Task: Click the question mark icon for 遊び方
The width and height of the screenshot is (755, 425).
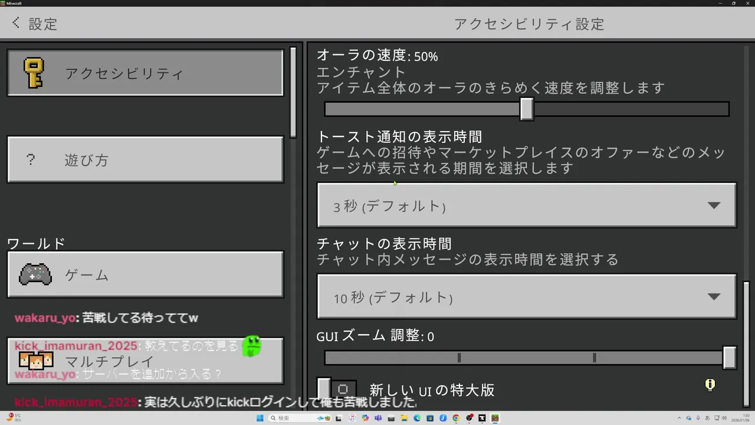Action: click(31, 159)
